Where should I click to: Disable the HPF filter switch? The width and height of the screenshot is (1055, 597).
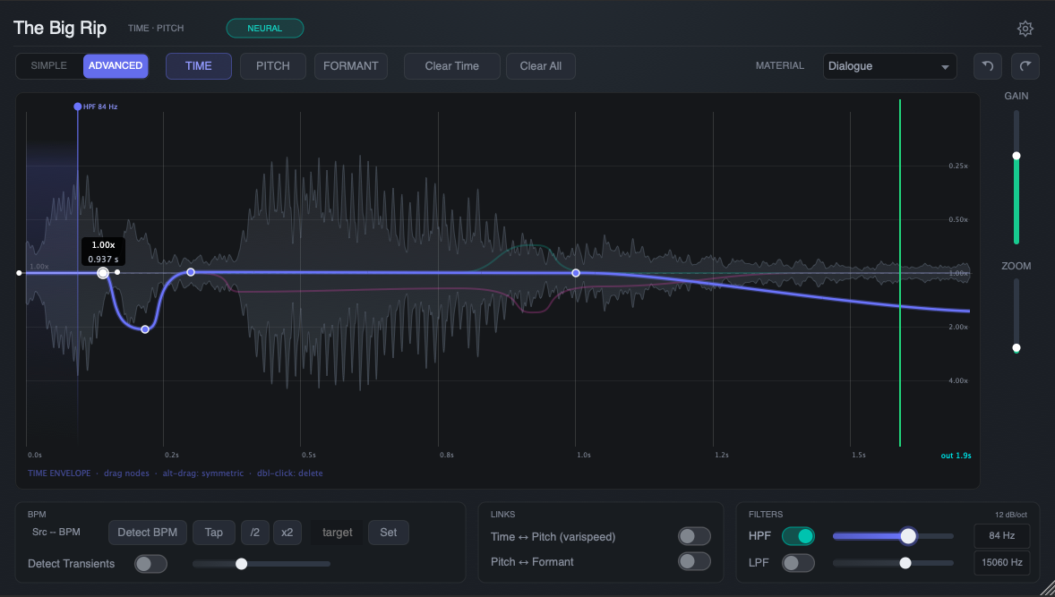tap(798, 536)
